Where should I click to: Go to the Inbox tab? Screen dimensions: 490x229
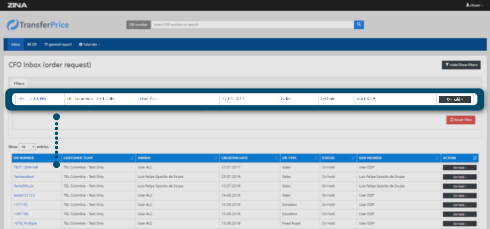[x=16, y=44]
